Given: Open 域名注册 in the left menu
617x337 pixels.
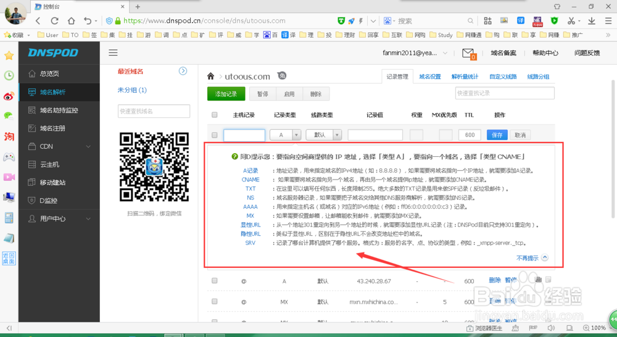Looking at the screenshot, I should 59,128.
